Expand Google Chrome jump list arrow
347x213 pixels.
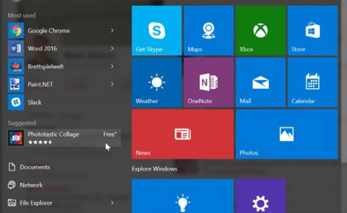[113, 31]
